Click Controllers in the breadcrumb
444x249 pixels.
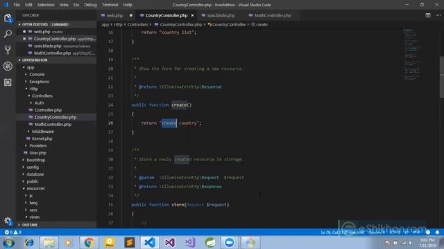coord(137,25)
